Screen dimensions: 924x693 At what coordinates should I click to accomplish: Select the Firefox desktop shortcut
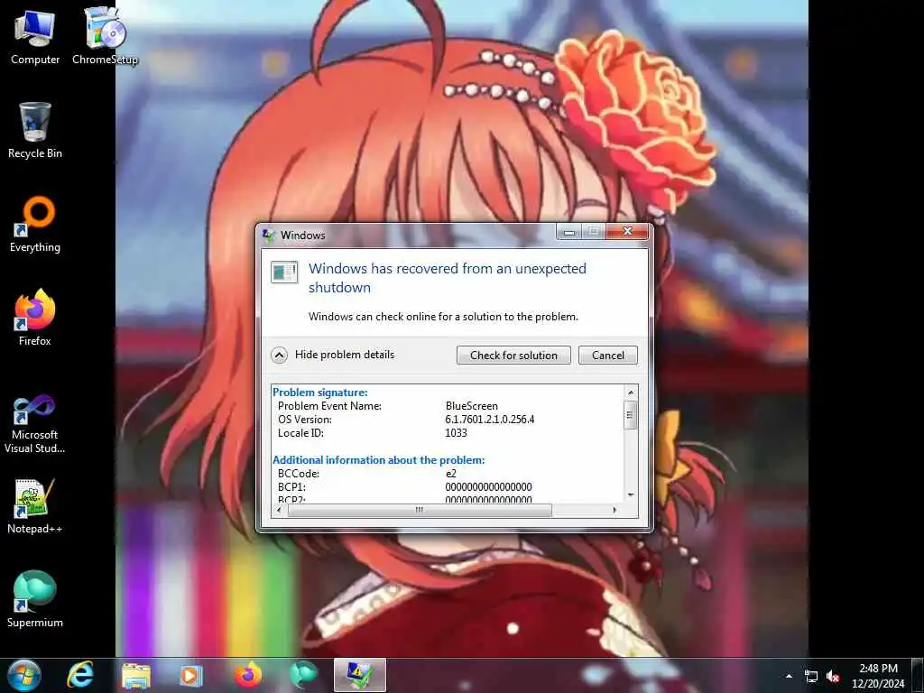[x=35, y=319]
